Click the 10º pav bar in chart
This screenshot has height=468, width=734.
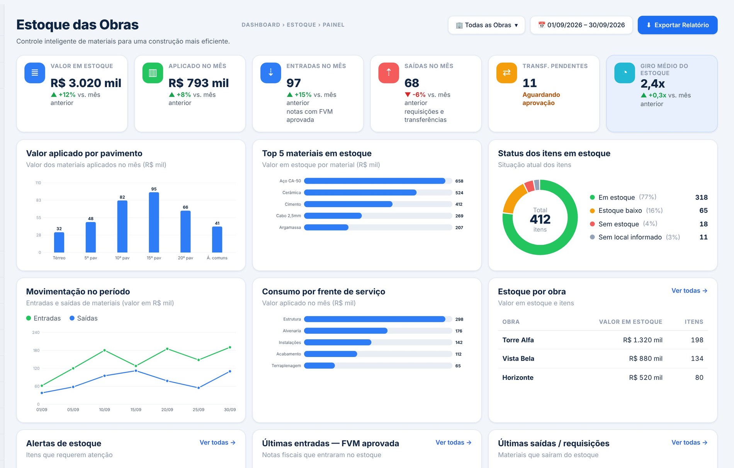[122, 227]
